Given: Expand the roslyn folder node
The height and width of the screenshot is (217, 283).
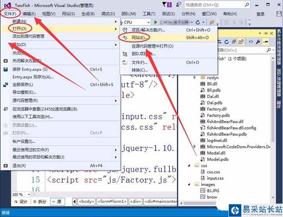Looking at the screenshot, I should (x=194, y=77).
